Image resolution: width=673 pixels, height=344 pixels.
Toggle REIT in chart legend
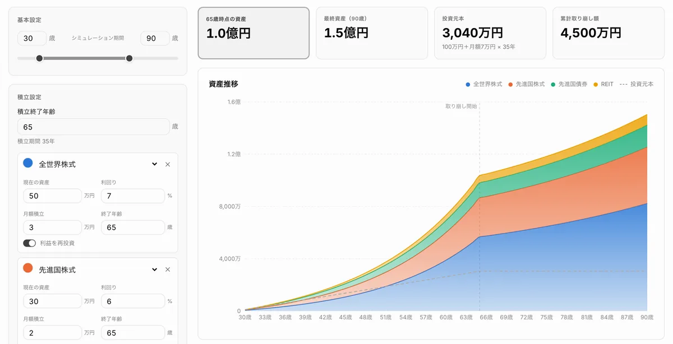[x=603, y=84]
